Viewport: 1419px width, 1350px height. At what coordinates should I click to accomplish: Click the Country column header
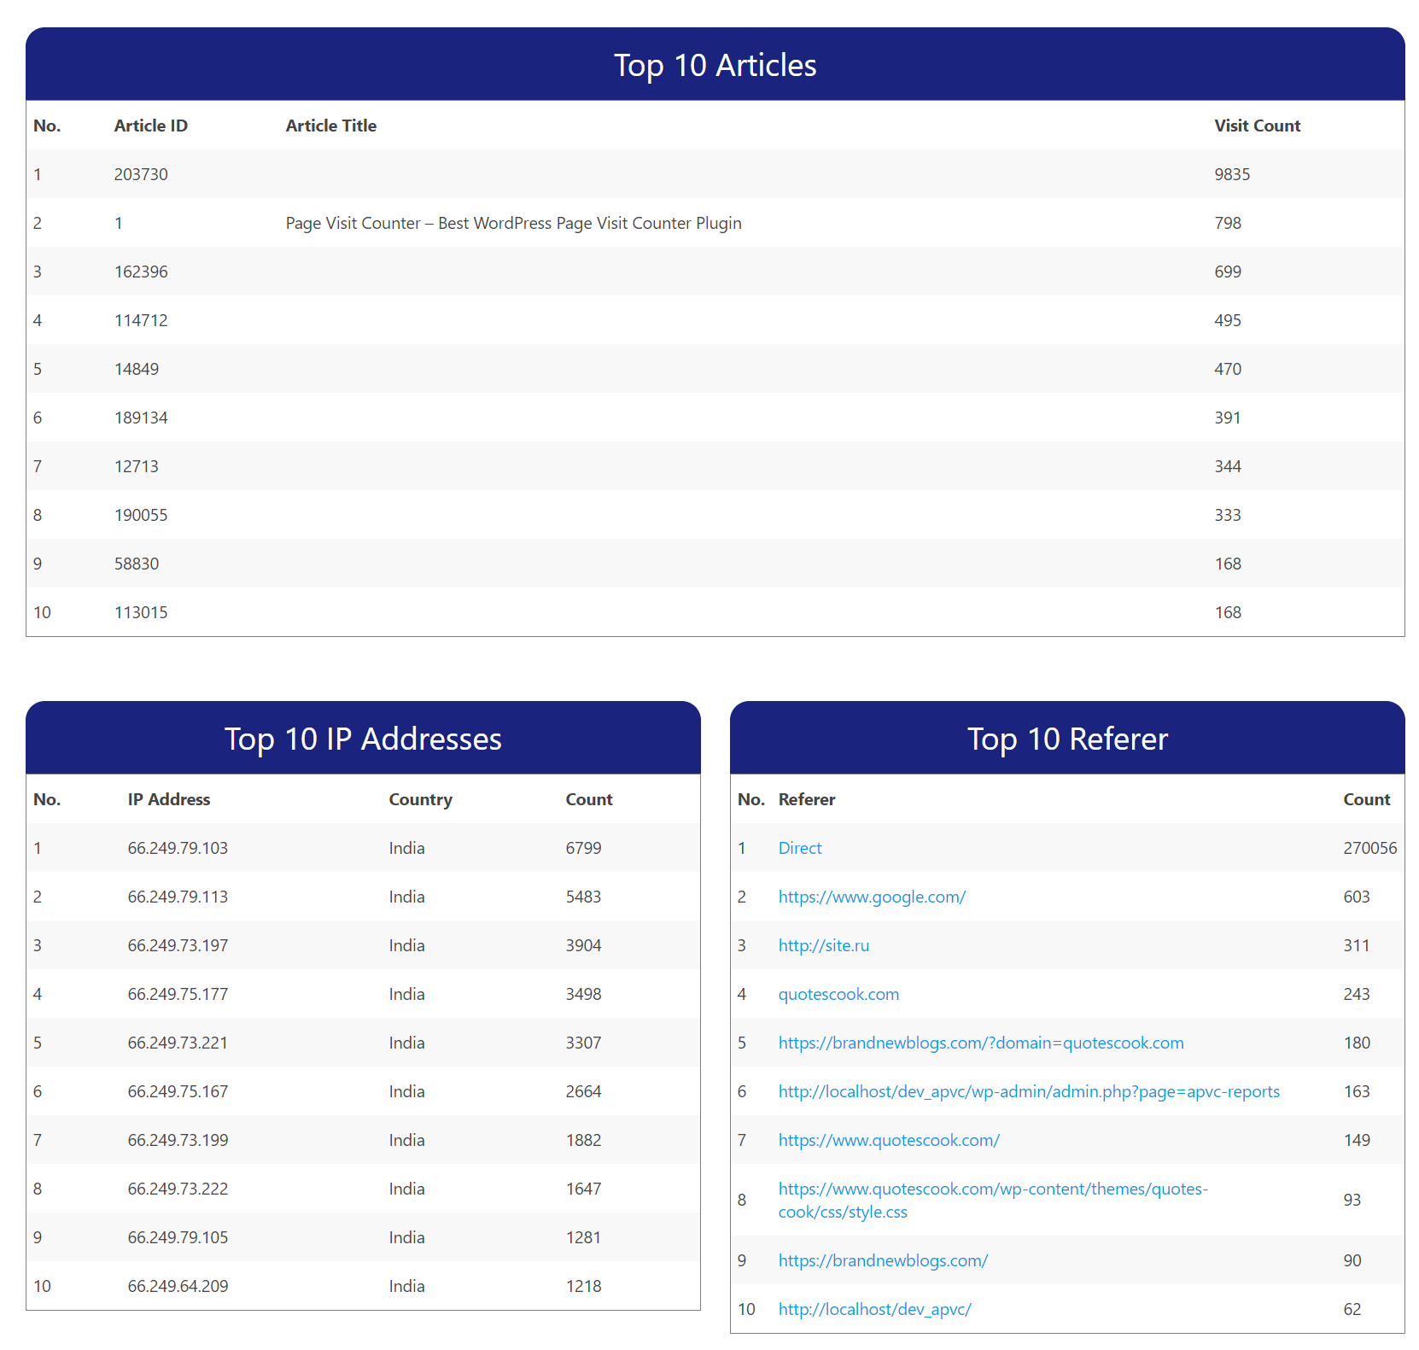pyautogui.click(x=420, y=799)
